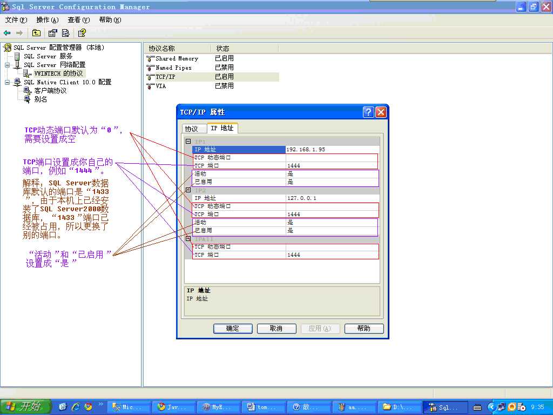Click the Export list toolbar icon
This screenshot has height=415, width=553.
point(65,33)
